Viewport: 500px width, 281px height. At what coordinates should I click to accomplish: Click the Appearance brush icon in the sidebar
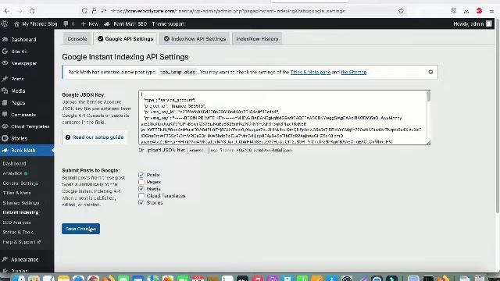(x=5, y=259)
